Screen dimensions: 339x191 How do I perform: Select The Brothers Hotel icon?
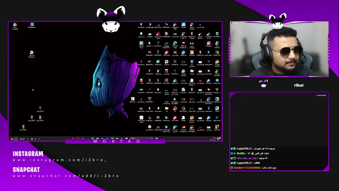coord(141,119)
